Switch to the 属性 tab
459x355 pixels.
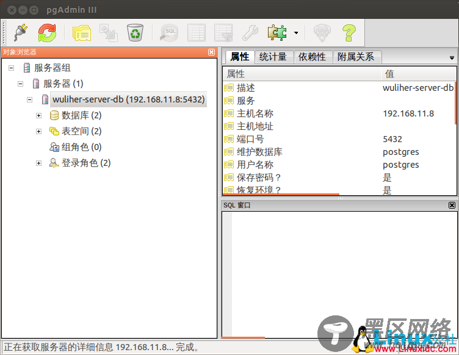pyautogui.click(x=240, y=57)
